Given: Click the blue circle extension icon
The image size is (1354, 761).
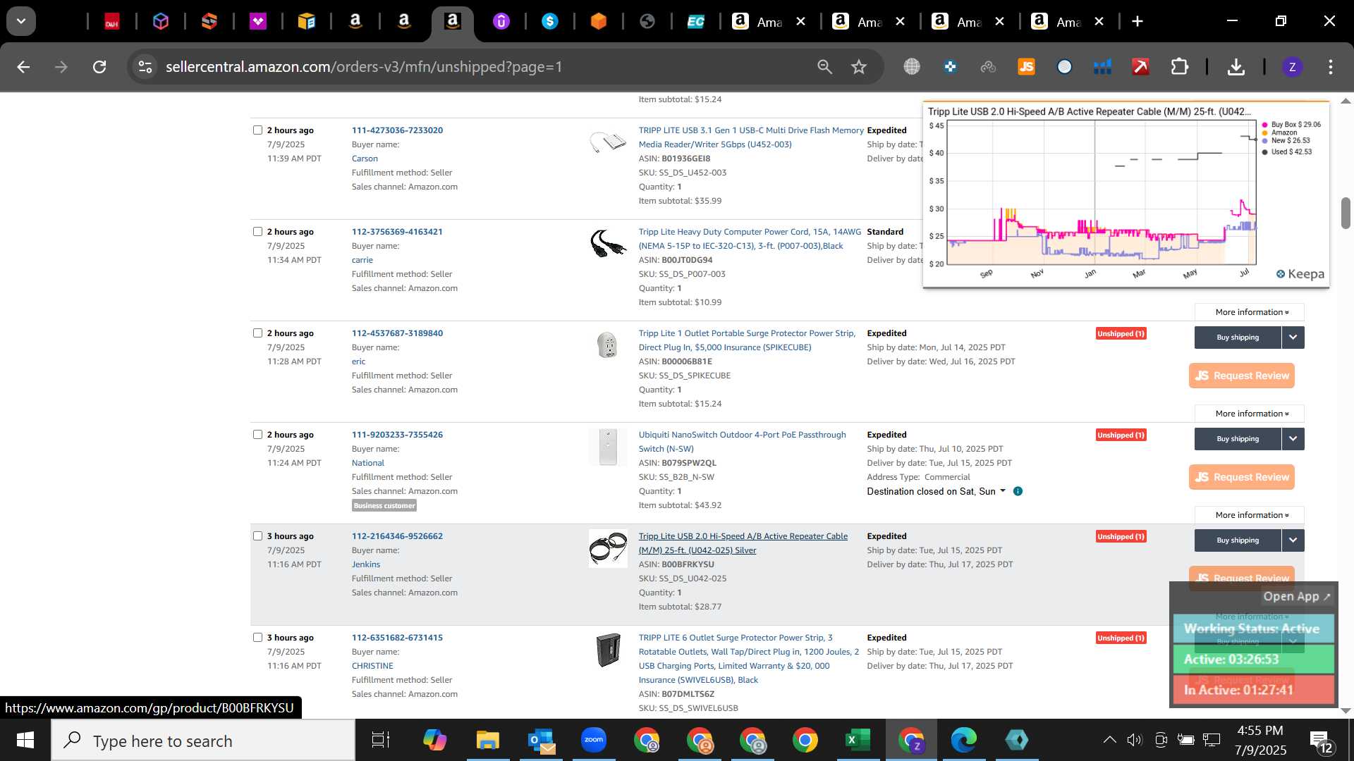Looking at the screenshot, I should tap(1064, 67).
